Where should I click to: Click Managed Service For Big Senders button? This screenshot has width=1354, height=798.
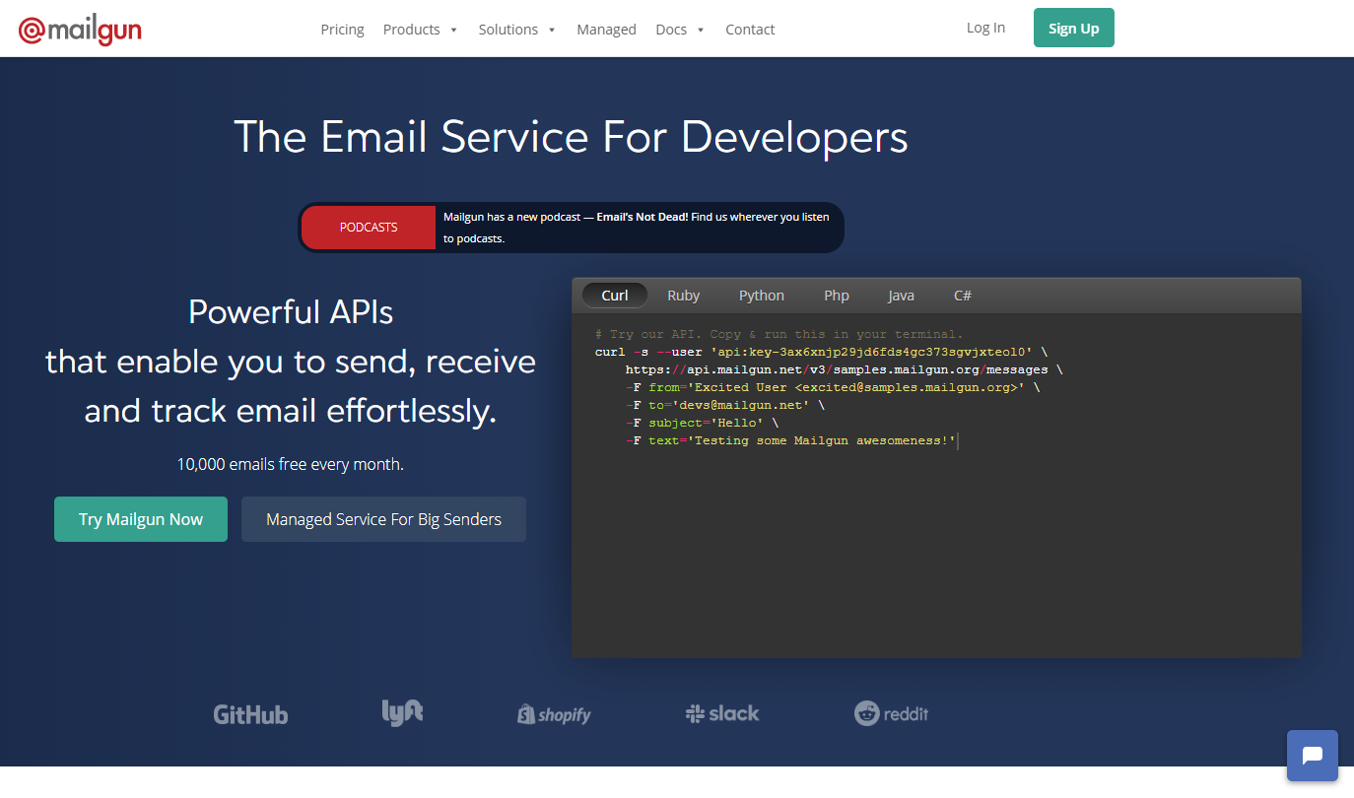click(383, 519)
